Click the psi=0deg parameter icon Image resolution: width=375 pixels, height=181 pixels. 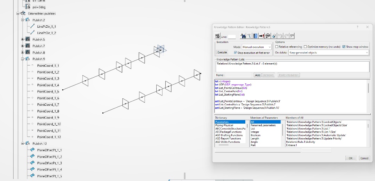click(x=28, y=7)
